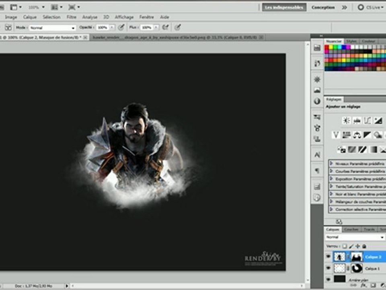Pick the yellow swatch in first row
This screenshot has height=290, width=386.
[331, 47]
